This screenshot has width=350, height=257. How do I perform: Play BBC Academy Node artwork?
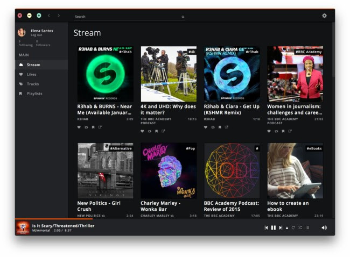(232, 170)
